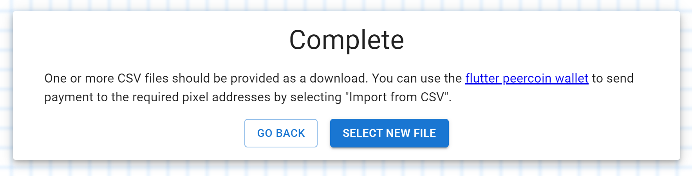Click the "You can use the" text

[x=417, y=79]
